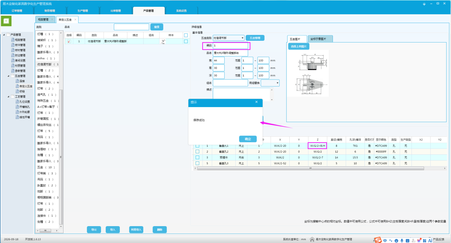Open 柜类管理 document in sidebar tree
This screenshot has height=243, width=451.
pos(18,40)
